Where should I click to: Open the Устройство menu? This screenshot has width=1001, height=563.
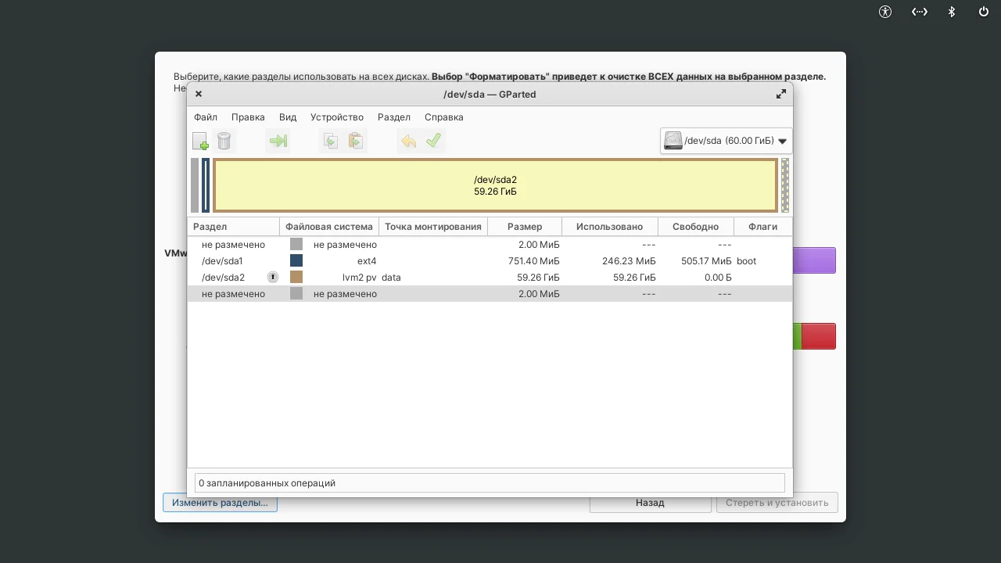[x=336, y=117]
